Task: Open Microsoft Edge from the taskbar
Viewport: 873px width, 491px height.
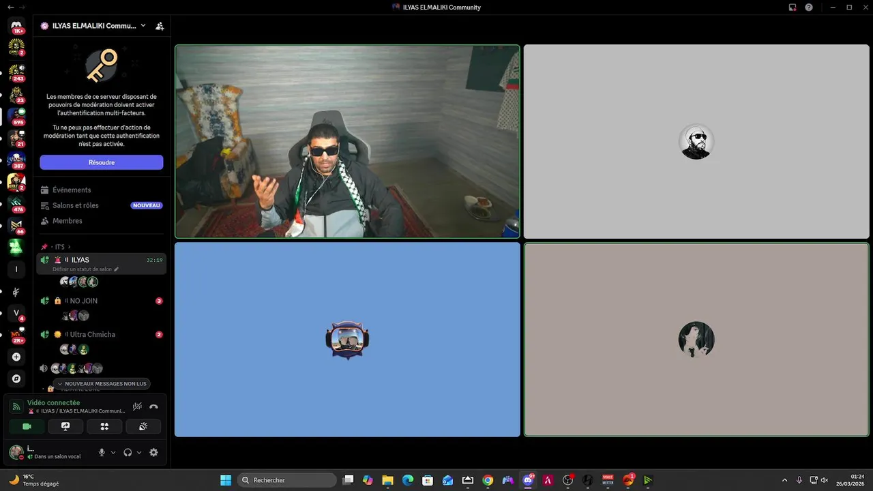Action: [408, 480]
